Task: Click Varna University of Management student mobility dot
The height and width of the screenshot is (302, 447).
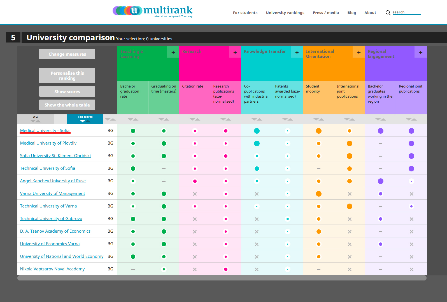Action: click(319, 194)
